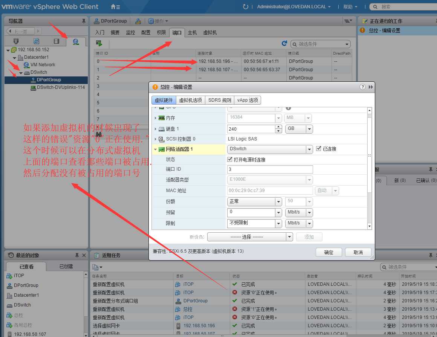Click the 取消 button
This screenshot has width=437, height=337.
point(358,252)
